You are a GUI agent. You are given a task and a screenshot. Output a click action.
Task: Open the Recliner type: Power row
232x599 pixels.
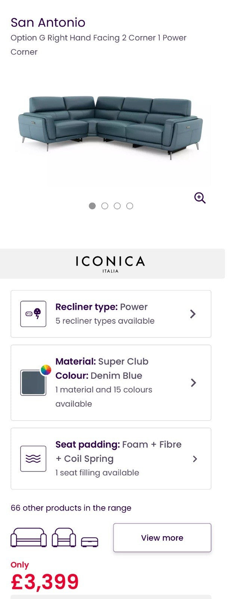(x=111, y=314)
